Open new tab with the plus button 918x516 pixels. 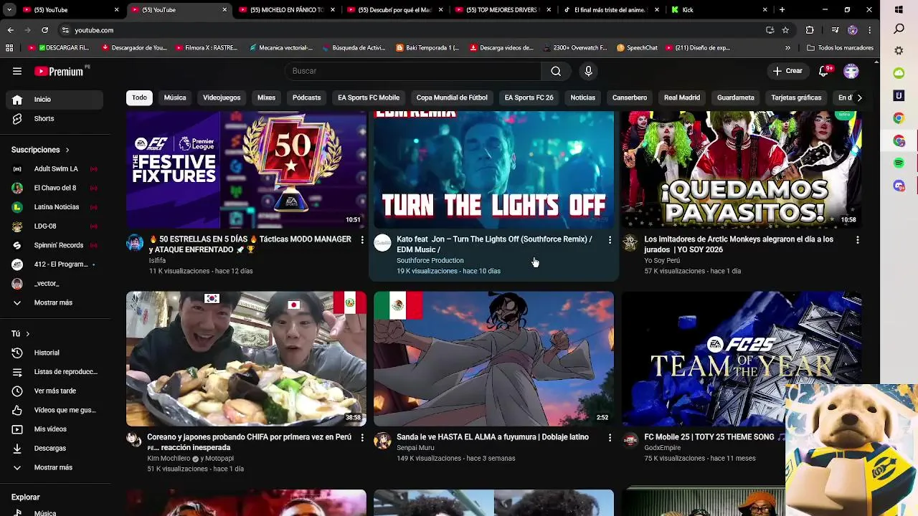click(x=782, y=10)
